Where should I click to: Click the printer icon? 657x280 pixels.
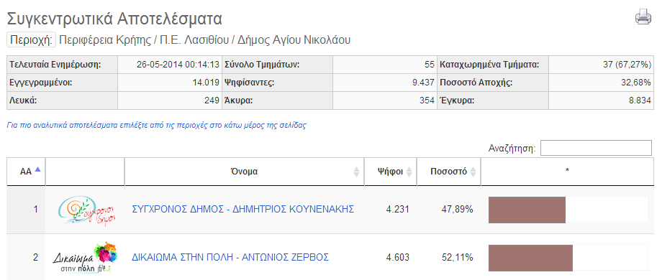[643, 17]
